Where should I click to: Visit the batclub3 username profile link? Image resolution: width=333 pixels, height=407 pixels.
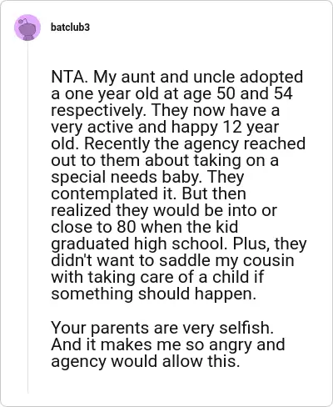click(x=70, y=28)
